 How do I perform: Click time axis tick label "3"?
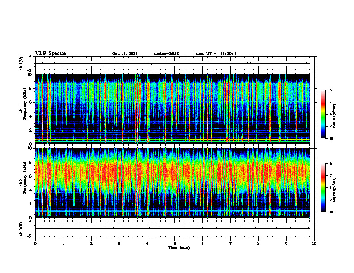pos(119,244)
